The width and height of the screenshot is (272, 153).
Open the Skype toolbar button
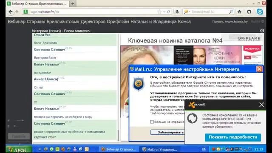click(260, 12)
